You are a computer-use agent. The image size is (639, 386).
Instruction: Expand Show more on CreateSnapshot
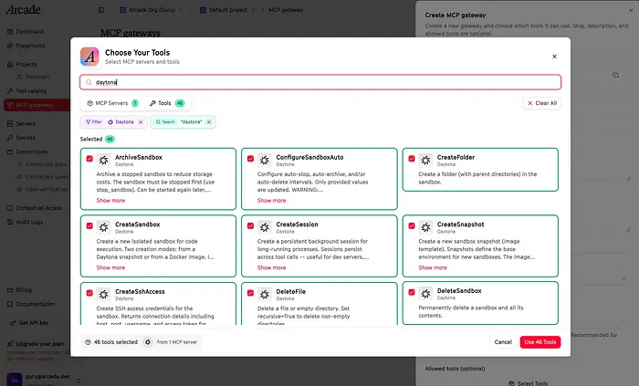pos(433,267)
